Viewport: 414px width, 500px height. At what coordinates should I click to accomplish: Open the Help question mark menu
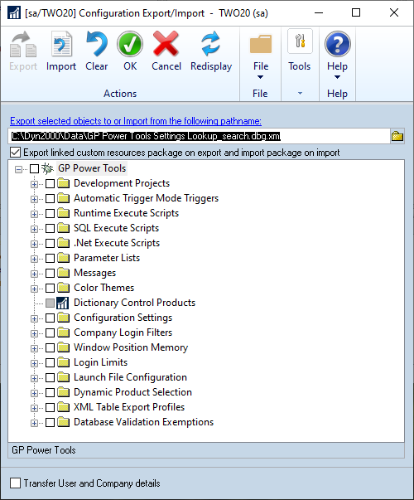coord(338,44)
